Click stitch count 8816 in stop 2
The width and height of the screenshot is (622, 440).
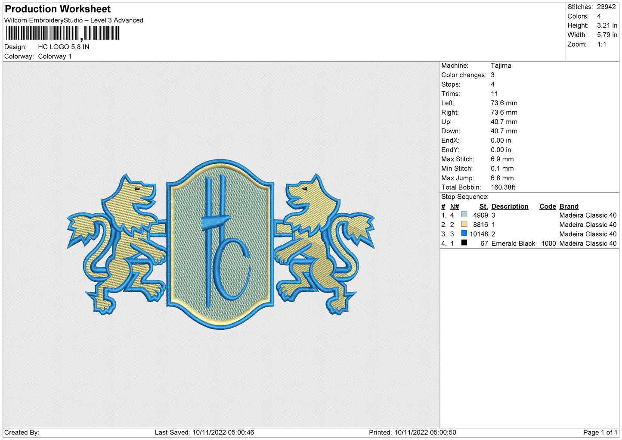click(480, 225)
